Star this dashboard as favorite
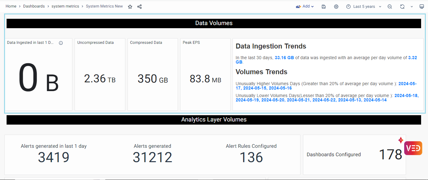This screenshot has width=428, height=180. tap(130, 7)
